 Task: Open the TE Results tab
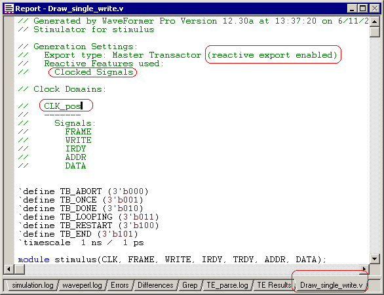tap(274, 285)
